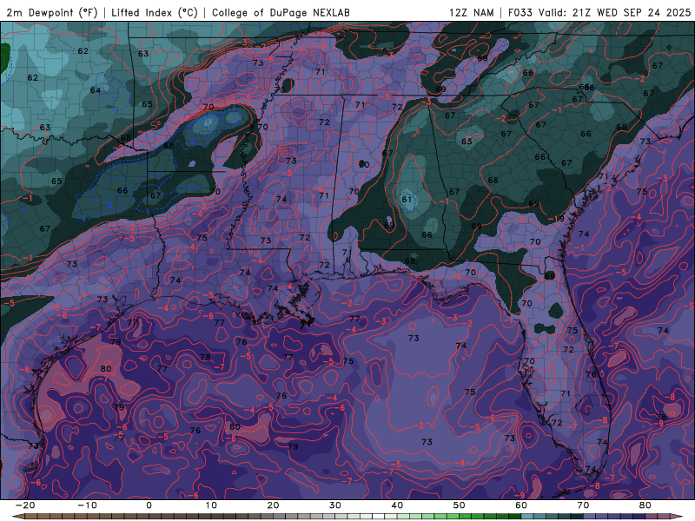Click the "50" color scale label
Viewport: 695px width, 521px height.
click(460, 505)
